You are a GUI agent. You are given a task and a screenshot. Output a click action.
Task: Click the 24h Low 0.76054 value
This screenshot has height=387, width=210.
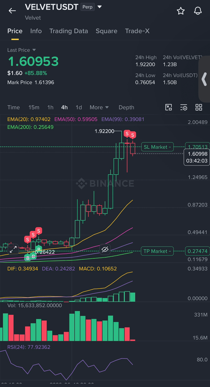point(145,82)
